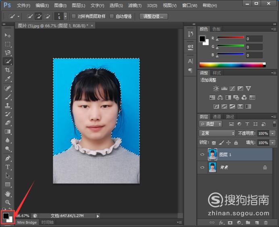Select the Crop tool
Screen dimensions: 279x227
(8, 70)
